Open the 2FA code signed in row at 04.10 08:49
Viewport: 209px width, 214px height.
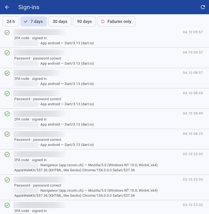[105, 119]
